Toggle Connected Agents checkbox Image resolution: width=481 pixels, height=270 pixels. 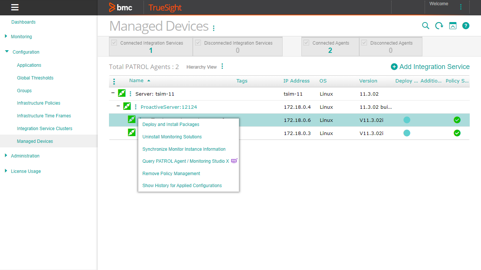[x=306, y=43]
